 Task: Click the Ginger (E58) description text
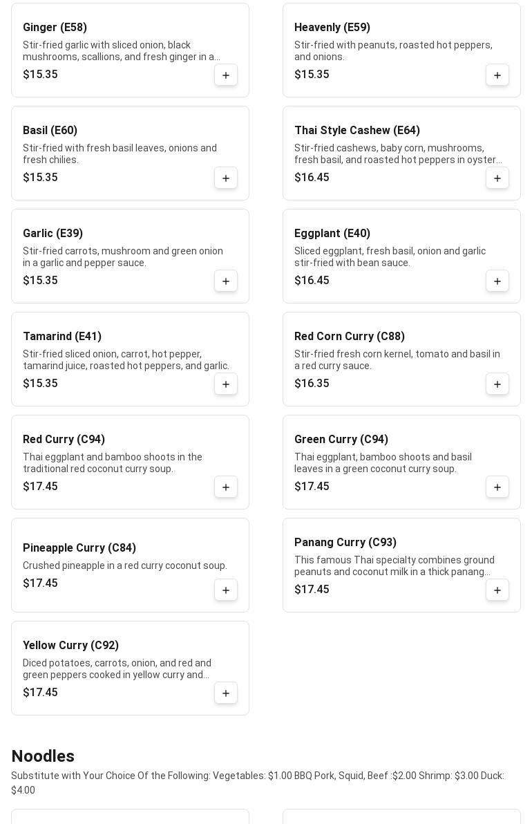pos(121,51)
